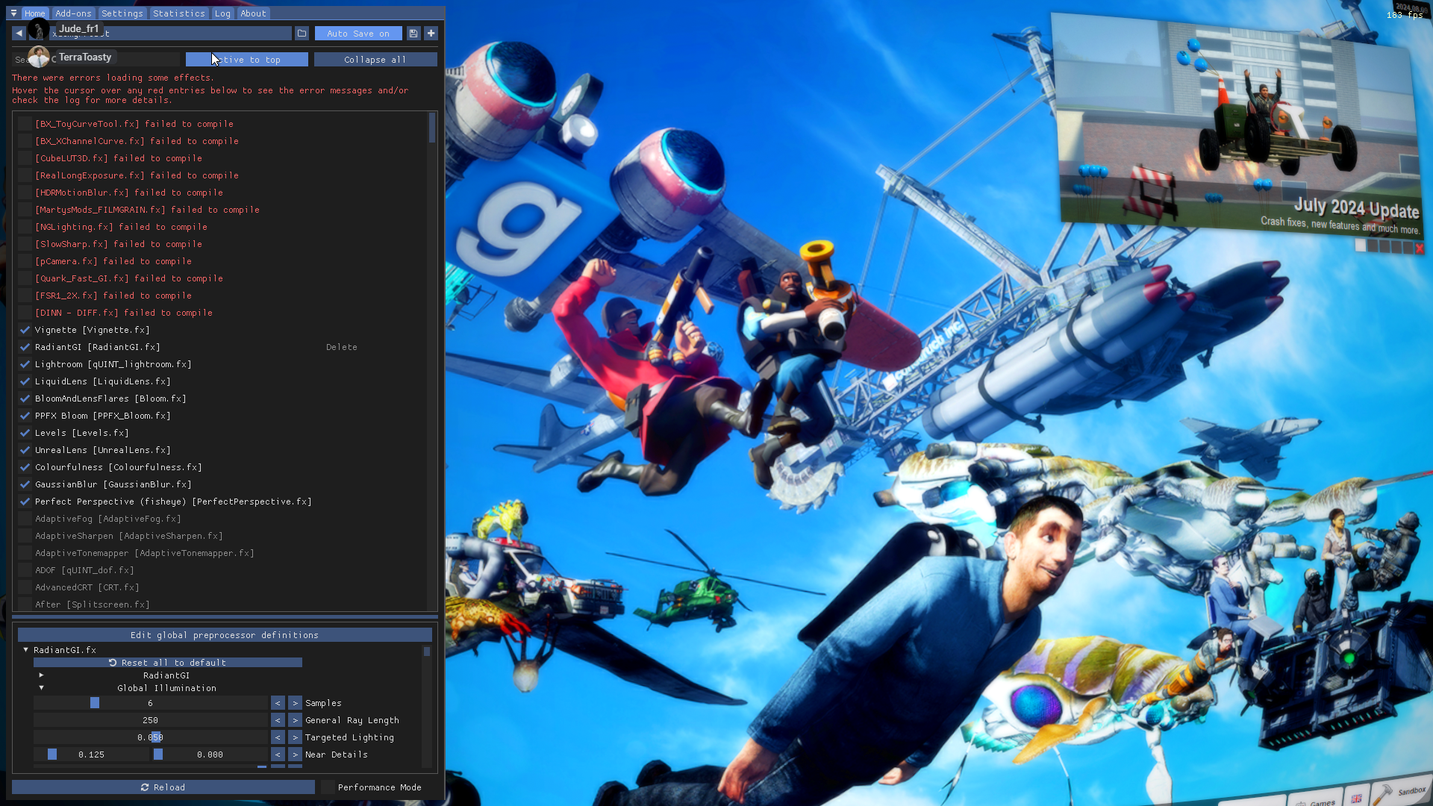Viewport: 1433px width, 806px height.
Task: Decrease Samples with the left arrow
Action: click(x=278, y=703)
